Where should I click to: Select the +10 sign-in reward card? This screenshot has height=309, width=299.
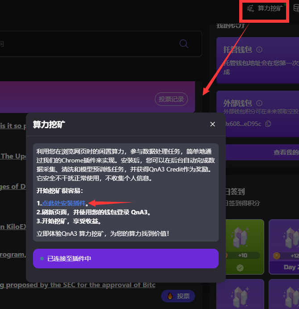(245, 247)
